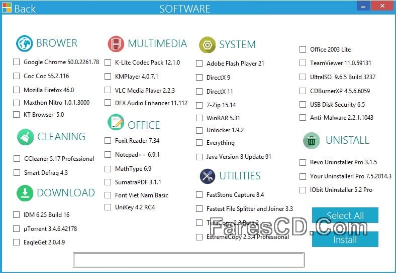This screenshot has width=396, height=273.
Task: Minimize the Software window
Action: click(x=363, y=7)
